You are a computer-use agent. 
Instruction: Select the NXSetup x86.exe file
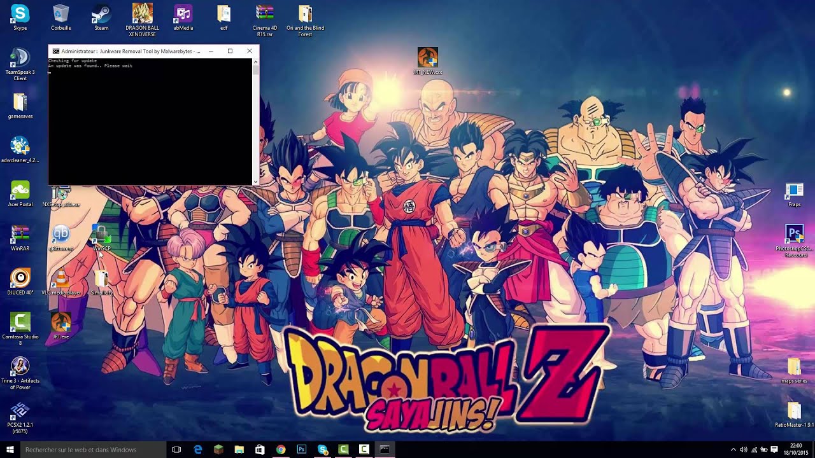61,197
